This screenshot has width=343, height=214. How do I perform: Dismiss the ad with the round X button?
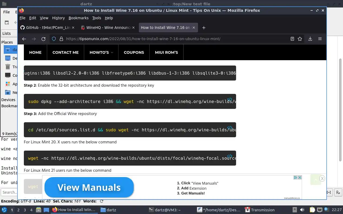click(x=322, y=178)
